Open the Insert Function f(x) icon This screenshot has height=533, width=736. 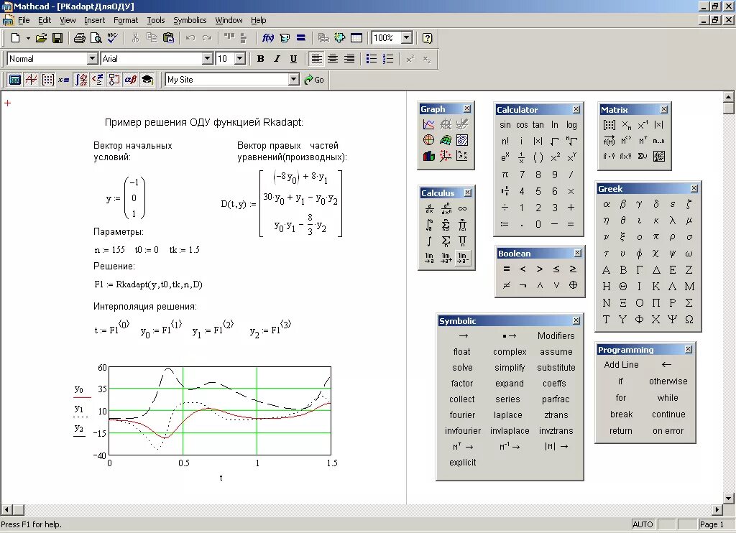268,38
